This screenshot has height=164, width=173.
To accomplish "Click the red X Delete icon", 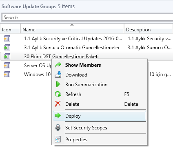I will (x=58, y=104).
